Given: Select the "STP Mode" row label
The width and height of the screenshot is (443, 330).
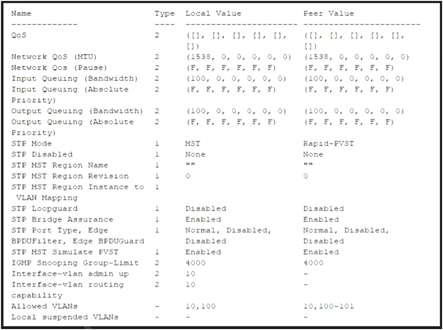Looking at the screenshot, I should coord(32,144).
